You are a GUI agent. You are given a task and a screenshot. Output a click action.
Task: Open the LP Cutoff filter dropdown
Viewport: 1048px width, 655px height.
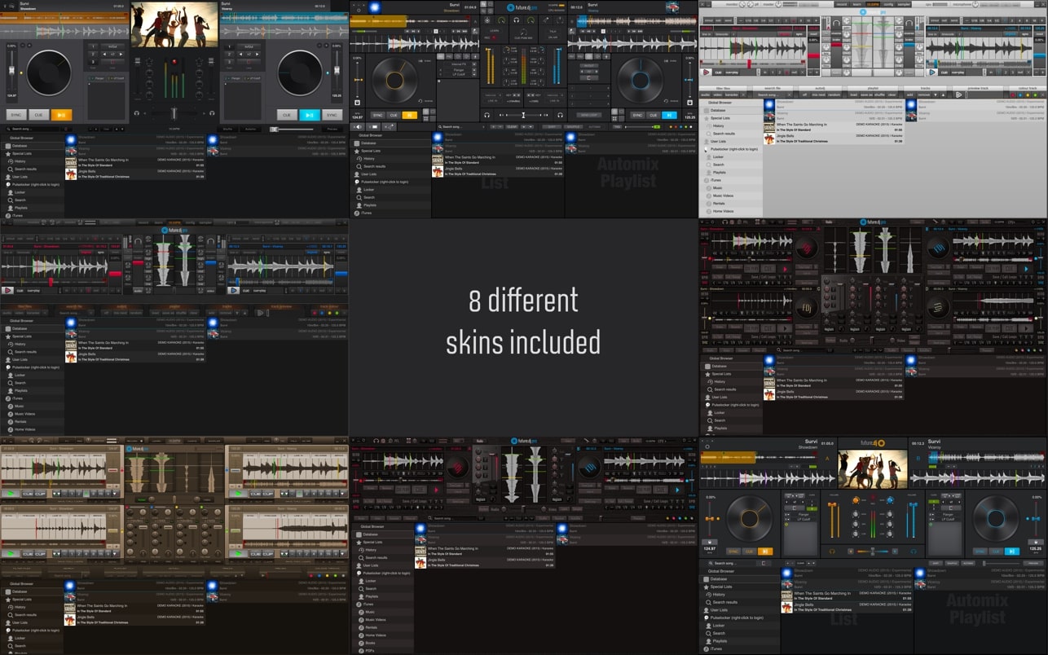474,74
